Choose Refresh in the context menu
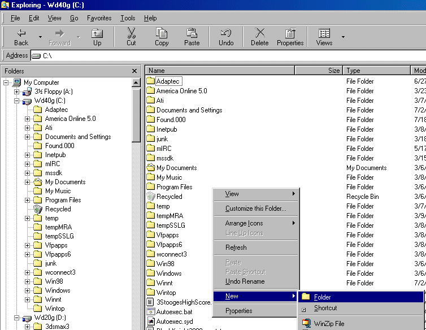 (256, 248)
